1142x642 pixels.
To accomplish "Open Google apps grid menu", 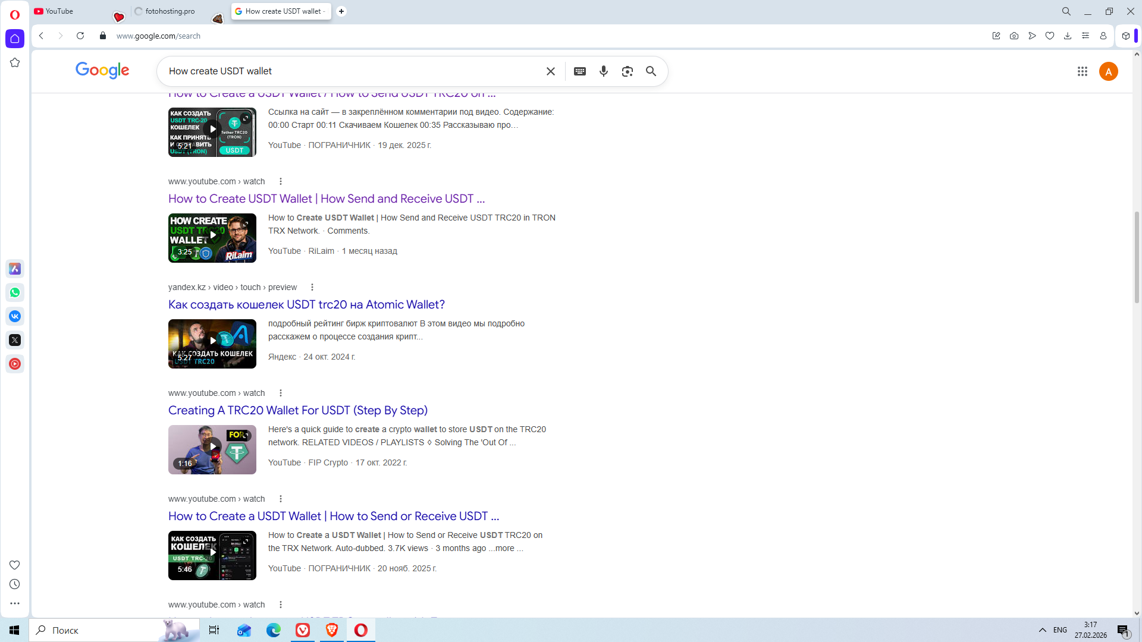I will coord(1083,71).
